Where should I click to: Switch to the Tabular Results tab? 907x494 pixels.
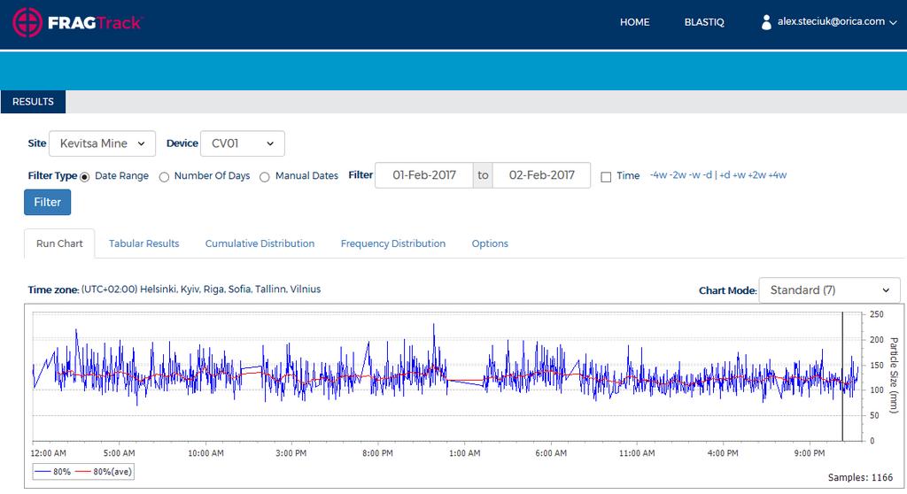[x=144, y=243]
